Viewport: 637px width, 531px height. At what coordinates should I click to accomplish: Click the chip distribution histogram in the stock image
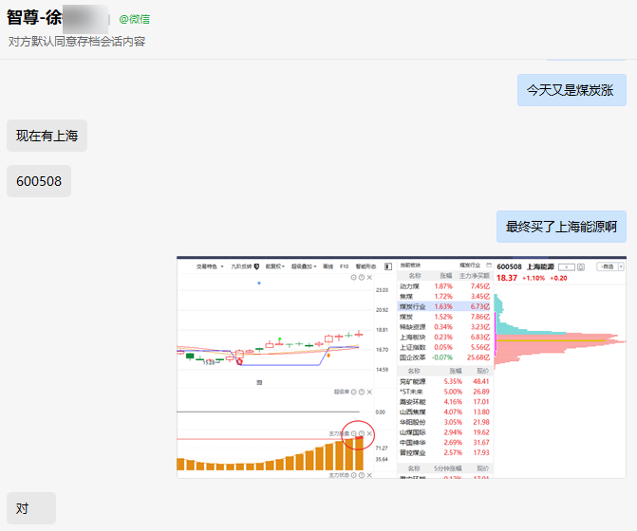click(x=559, y=331)
